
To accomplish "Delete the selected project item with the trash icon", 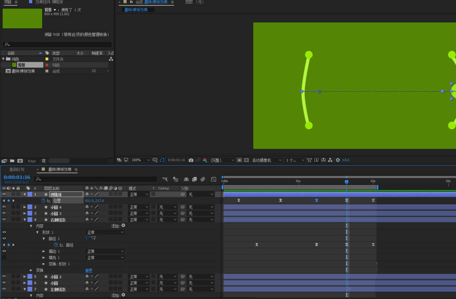I will point(44,161).
